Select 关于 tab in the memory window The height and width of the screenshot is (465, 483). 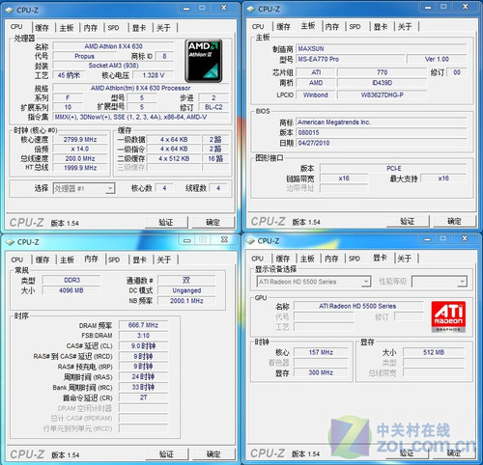(164, 260)
